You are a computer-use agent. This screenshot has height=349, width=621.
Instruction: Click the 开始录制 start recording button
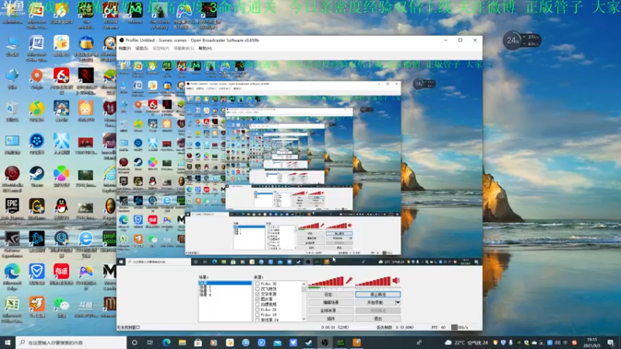375,302
